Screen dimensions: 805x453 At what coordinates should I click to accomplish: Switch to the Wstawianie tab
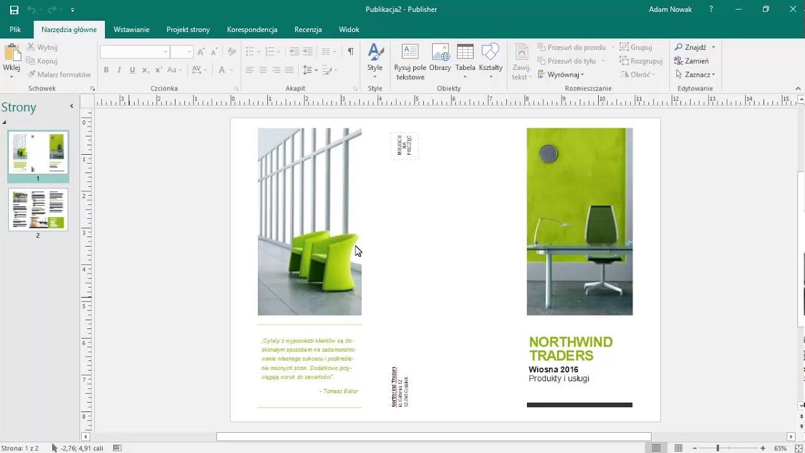pyautogui.click(x=131, y=30)
